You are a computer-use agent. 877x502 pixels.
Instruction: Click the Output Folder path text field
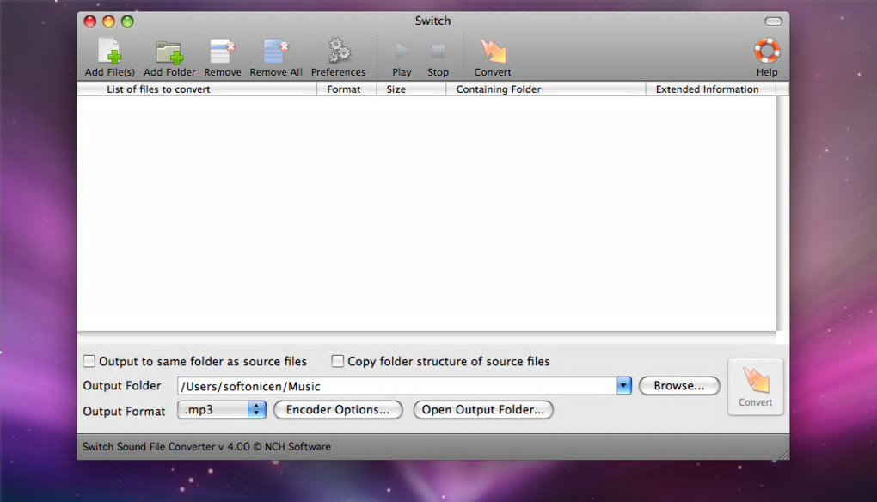(x=397, y=386)
